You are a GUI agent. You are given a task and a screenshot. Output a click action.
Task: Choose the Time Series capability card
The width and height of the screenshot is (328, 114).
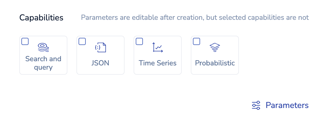pyautogui.click(x=157, y=55)
